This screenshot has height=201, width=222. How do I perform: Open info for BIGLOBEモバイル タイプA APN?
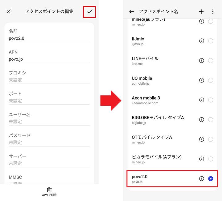click(201, 119)
